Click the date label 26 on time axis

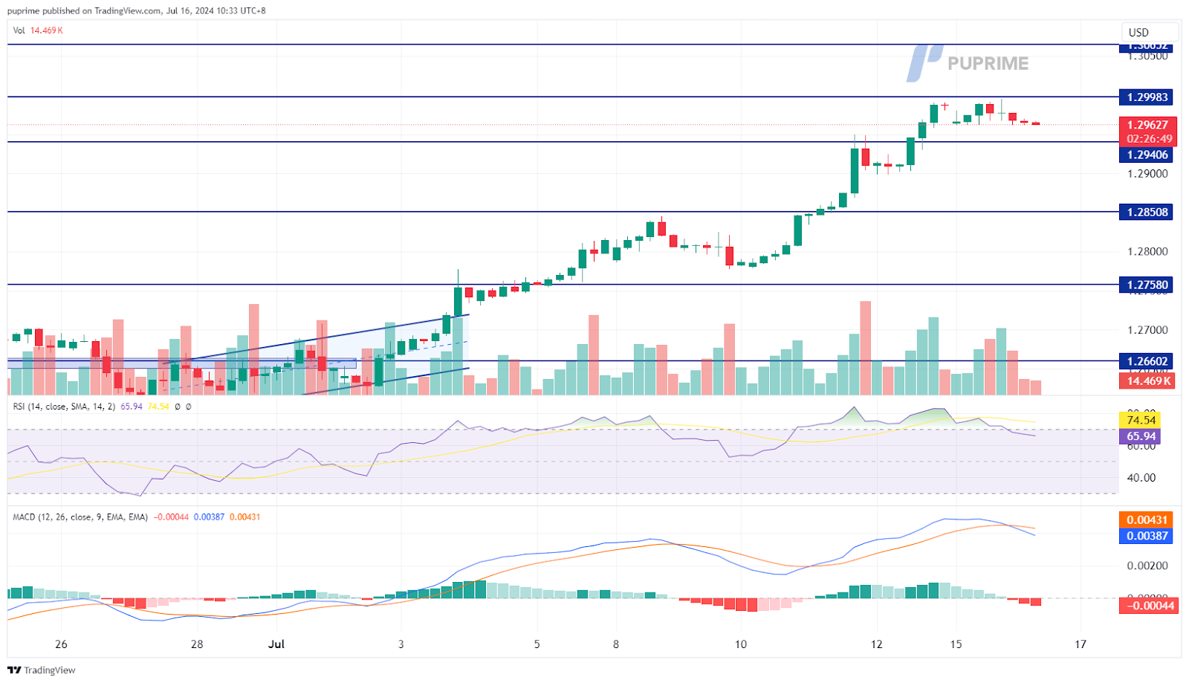(61, 644)
